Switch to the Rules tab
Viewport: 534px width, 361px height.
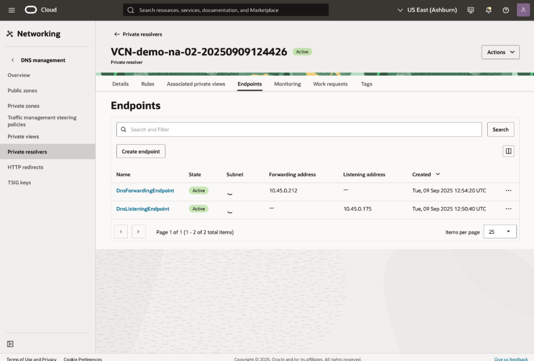click(x=148, y=84)
